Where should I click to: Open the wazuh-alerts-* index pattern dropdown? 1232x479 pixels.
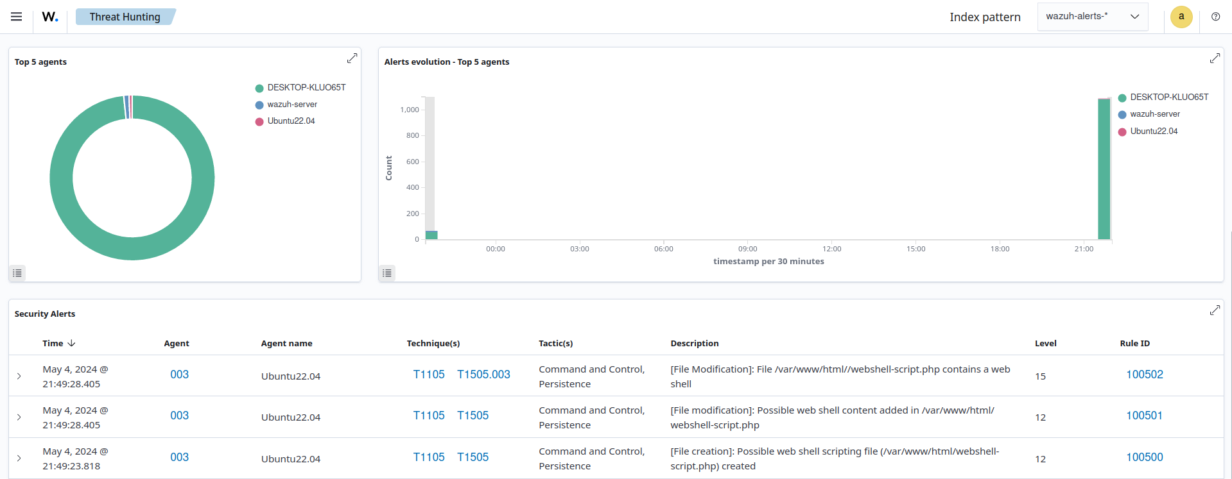(1092, 17)
